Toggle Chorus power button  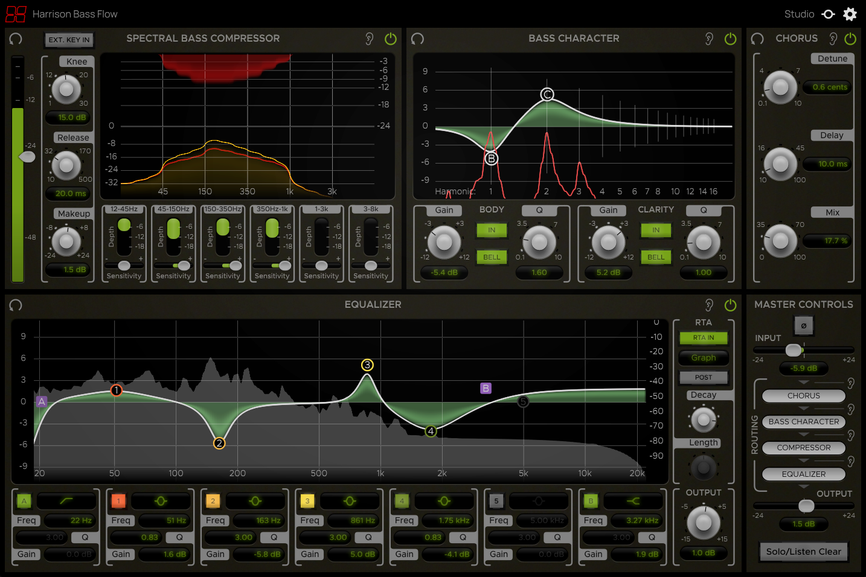(x=850, y=39)
